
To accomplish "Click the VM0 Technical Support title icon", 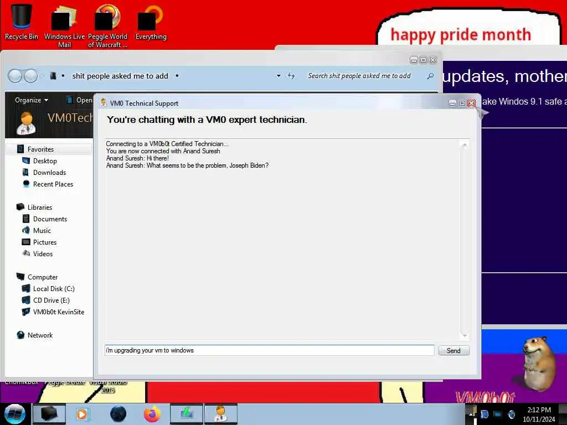I will pos(104,103).
